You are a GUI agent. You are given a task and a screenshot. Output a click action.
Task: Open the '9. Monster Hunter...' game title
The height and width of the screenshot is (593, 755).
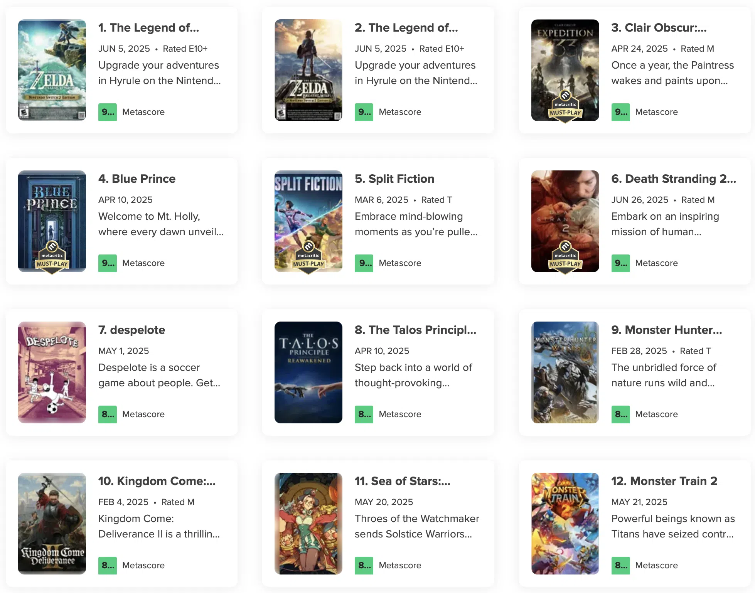[x=666, y=330]
